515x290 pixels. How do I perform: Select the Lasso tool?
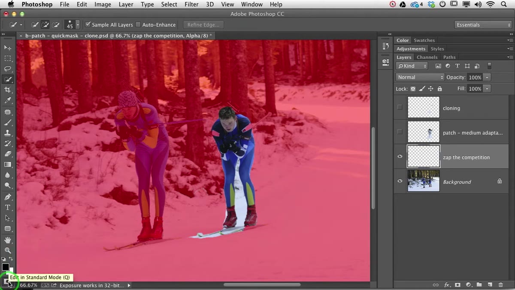(x=8, y=69)
